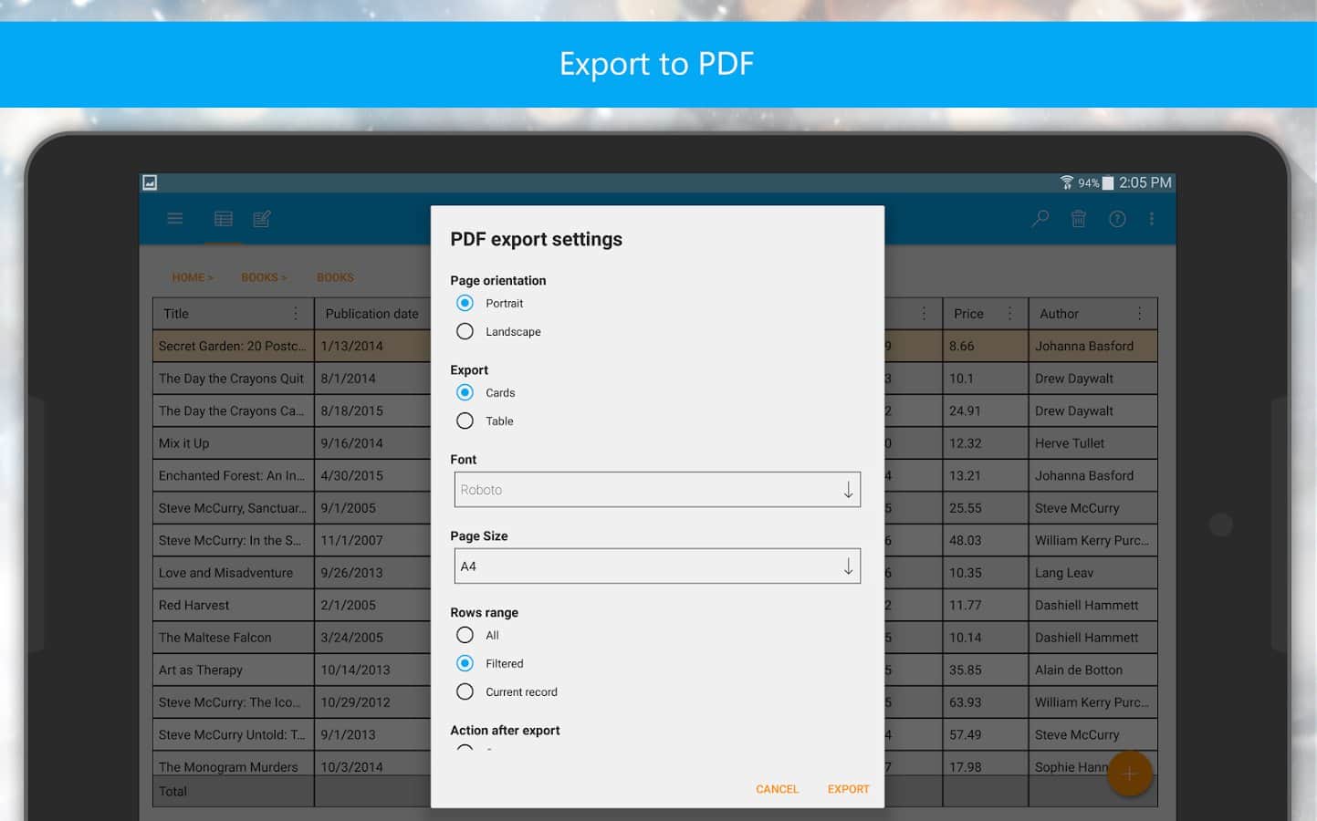The image size is (1317, 821).
Task: Open the overflow three-dot toolbar menu
Action: [1152, 219]
